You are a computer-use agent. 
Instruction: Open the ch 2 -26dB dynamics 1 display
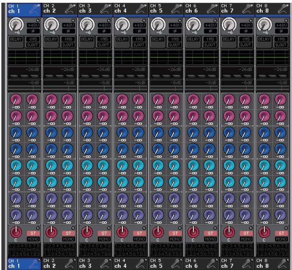click(x=60, y=72)
